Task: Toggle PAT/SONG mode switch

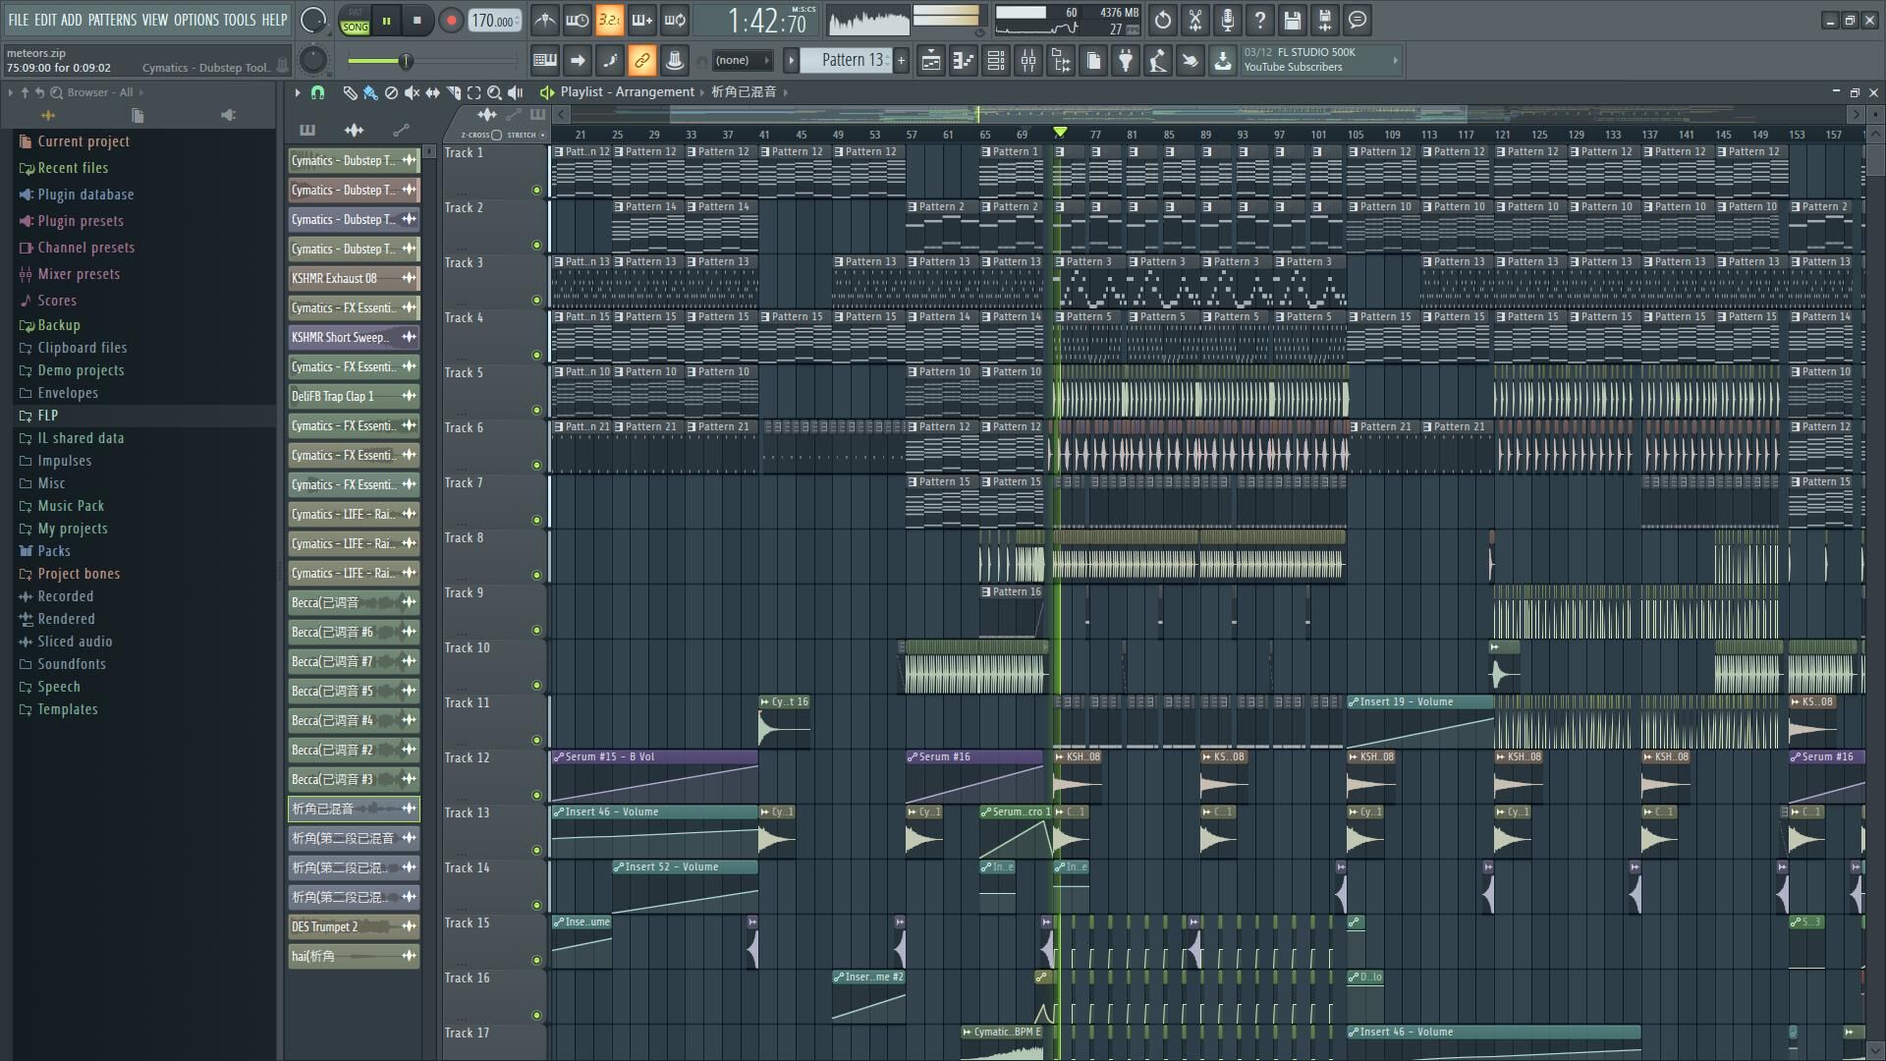Action: tap(355, 21)
